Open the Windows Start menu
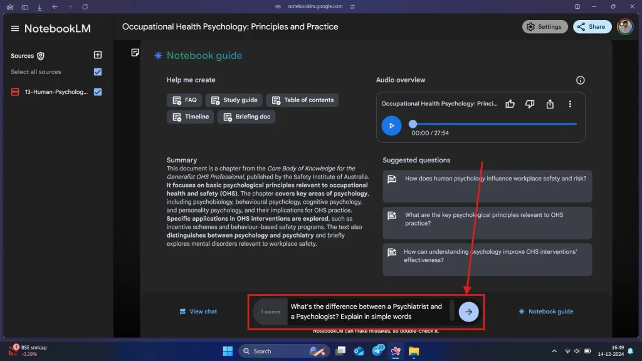Viewport: 642px width, 361px height. [228, 351]
